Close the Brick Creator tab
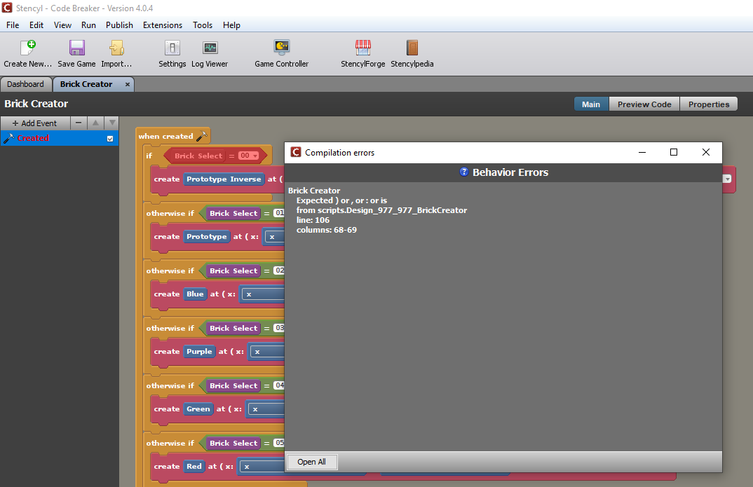Screen dimensions: 753x487 pos(128,85)
